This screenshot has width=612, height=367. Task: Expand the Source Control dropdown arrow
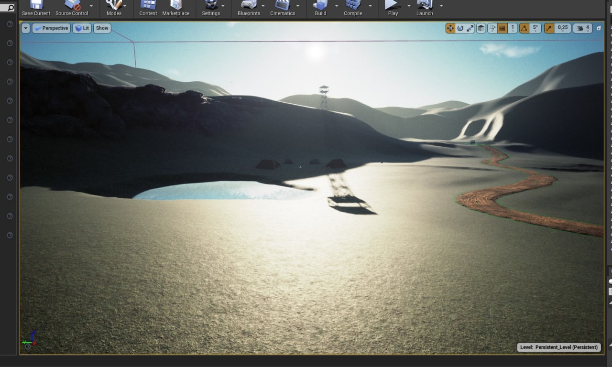pos(91,6)
